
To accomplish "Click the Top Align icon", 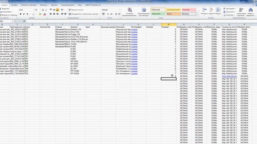I will (x=51, y=10).
